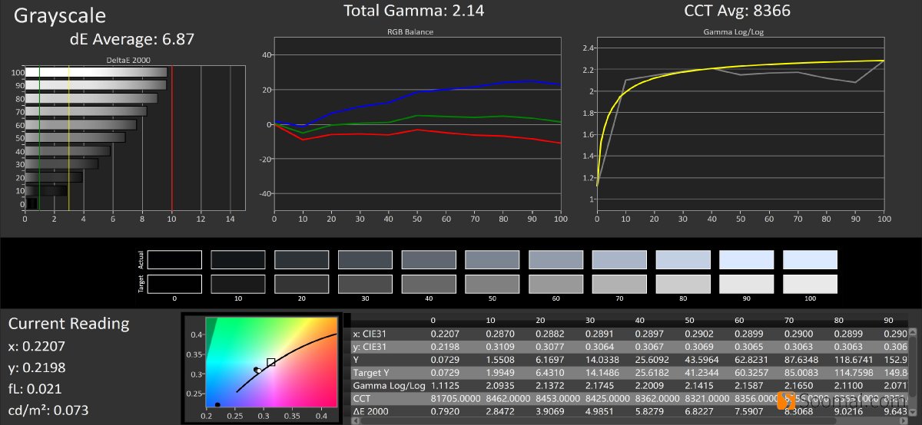Select the Actual swatch at 70 percent
Image resolution: width=922 pixels, height=425 pixels.
(619, 259)
